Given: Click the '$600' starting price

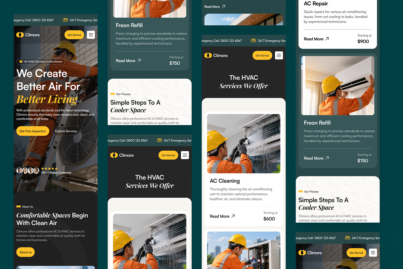Looking at the screenshot, I should pos(269,219).
